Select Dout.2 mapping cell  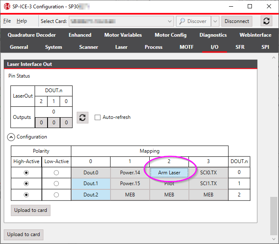[91, 195]
